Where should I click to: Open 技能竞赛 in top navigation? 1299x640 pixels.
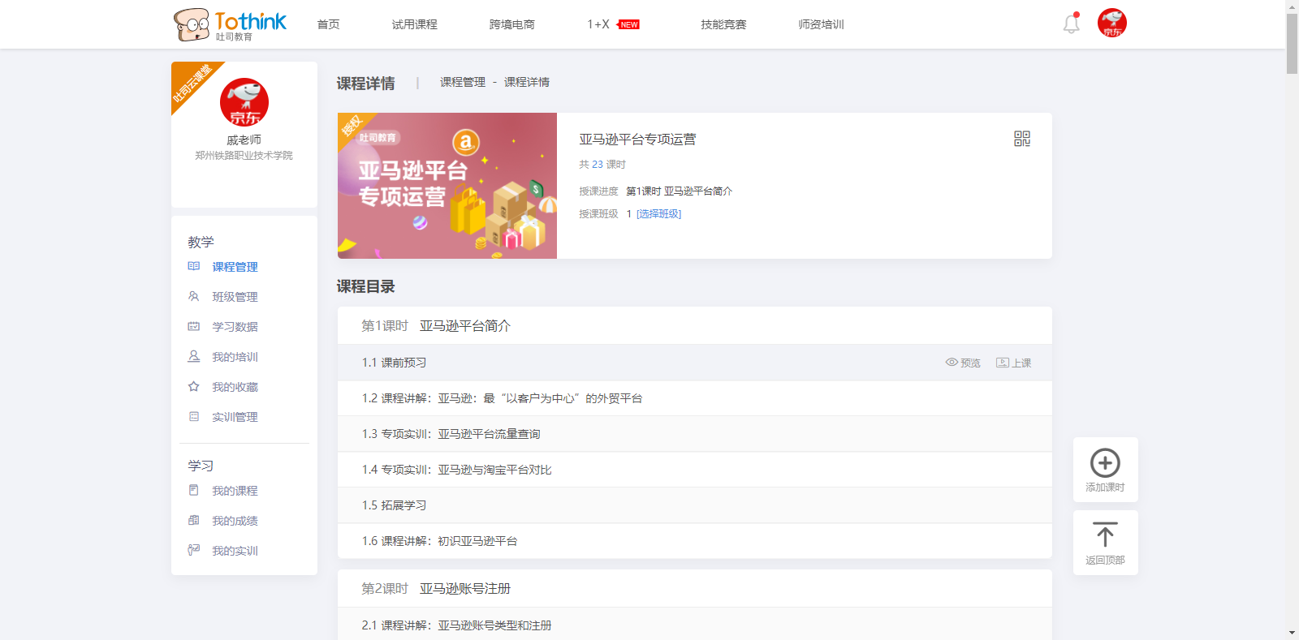click(x=724, y=24)
